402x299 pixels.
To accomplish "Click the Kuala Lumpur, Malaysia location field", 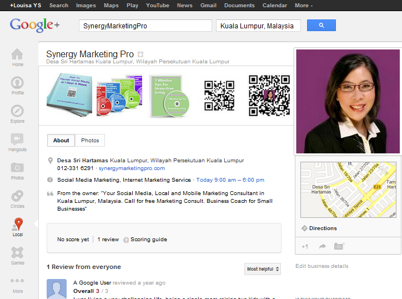I will point(258,26).
